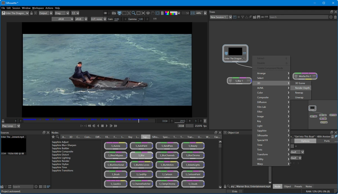This screenshot has width=338, height=194.
Task: Toggle the node view icon next to New Session 1
Action: [235, 17]
